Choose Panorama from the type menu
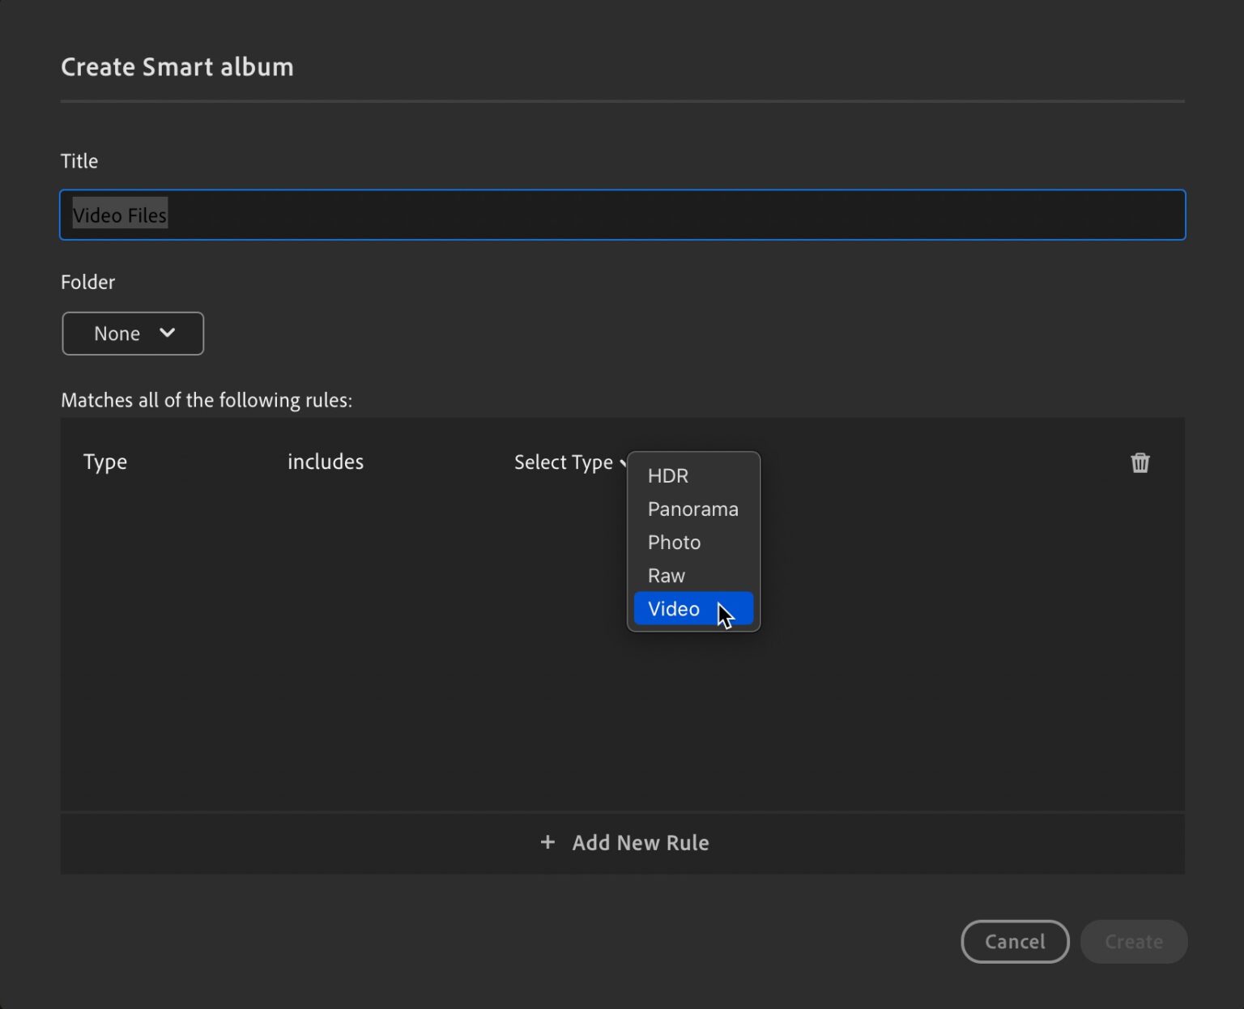 [692, 509]
